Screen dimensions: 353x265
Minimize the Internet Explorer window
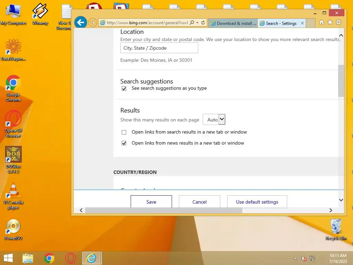[315, 13]
